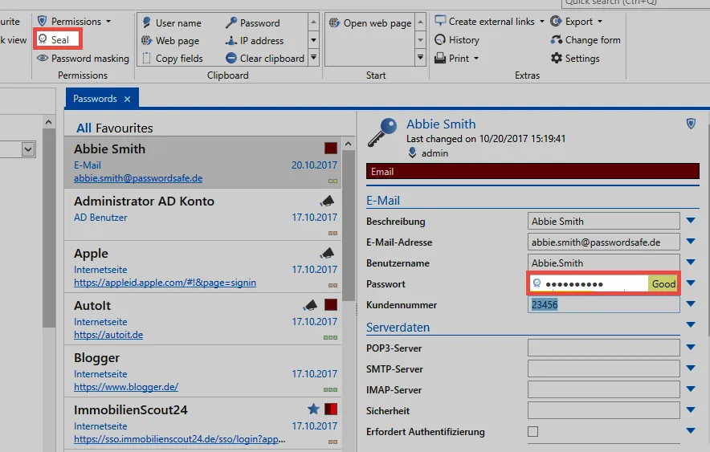This screenshot has width=710, height=452.
Task: Switch list filter to Favourites
Action: click(124, 128)
